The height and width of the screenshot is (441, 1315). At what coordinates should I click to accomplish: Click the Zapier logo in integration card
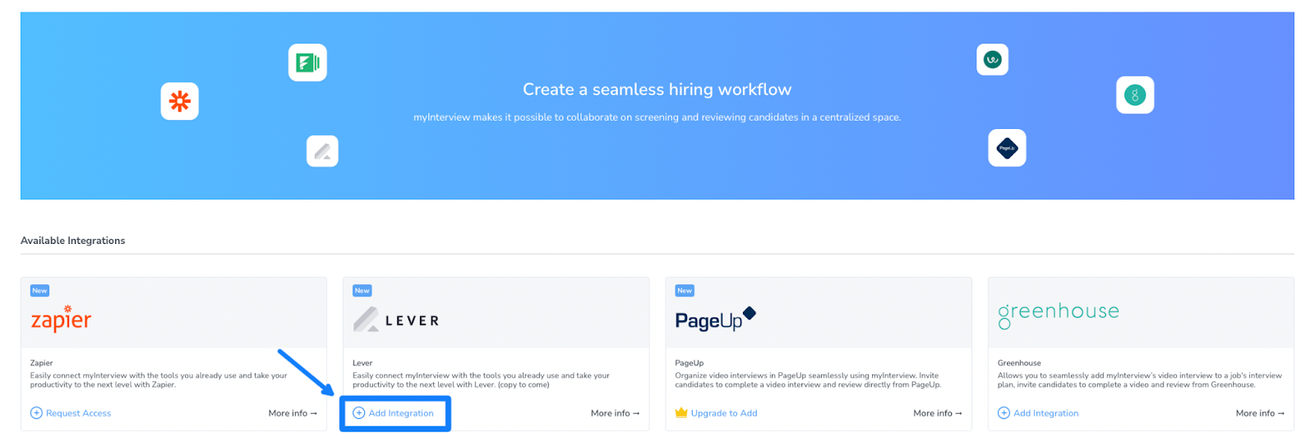(x=61, y=319)
